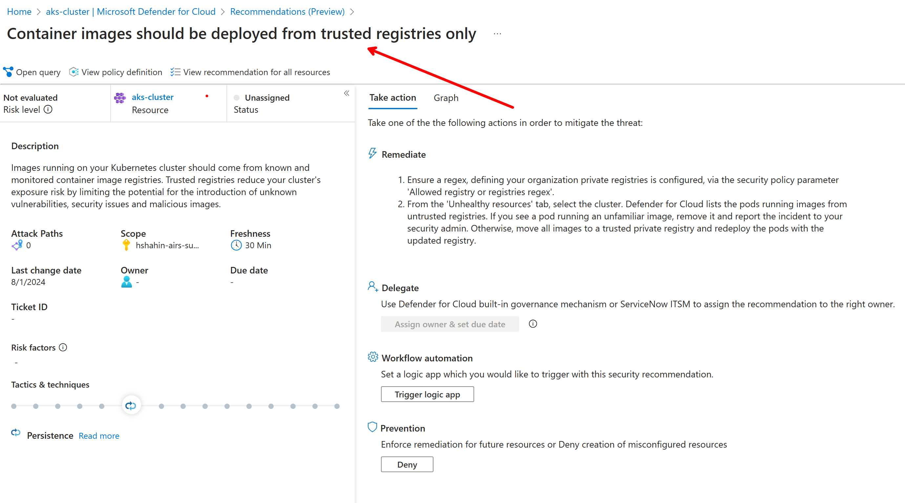
Task: Select the first tactics timeline dot
Action: 14,406
